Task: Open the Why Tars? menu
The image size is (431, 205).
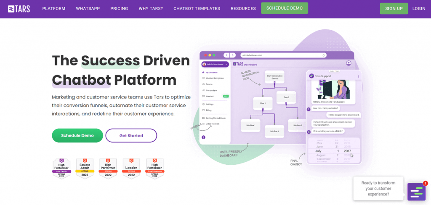Action: (x=151, y=8)
